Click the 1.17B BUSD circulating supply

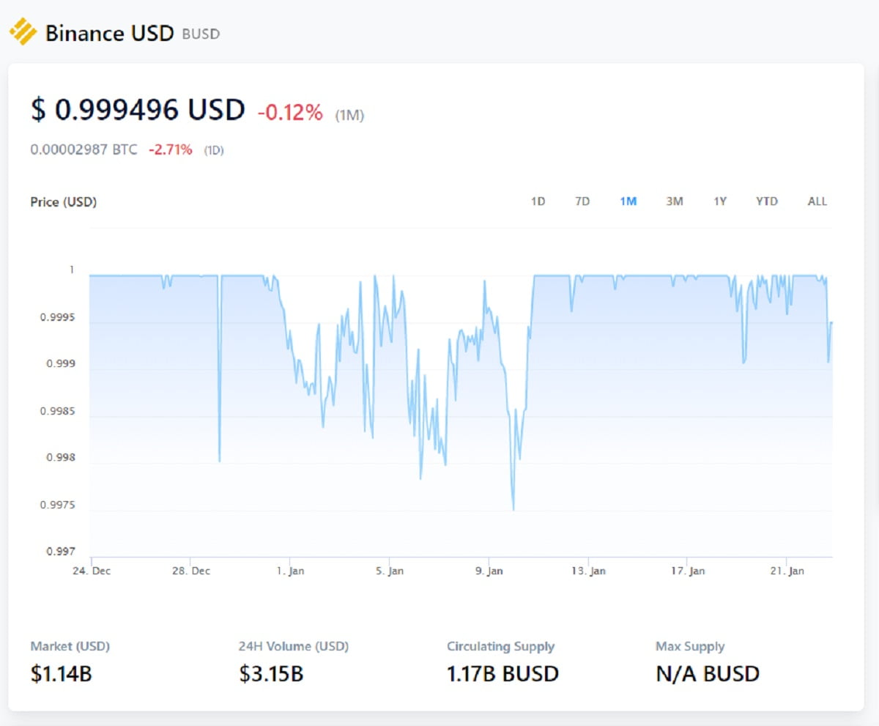pos(502,673)
